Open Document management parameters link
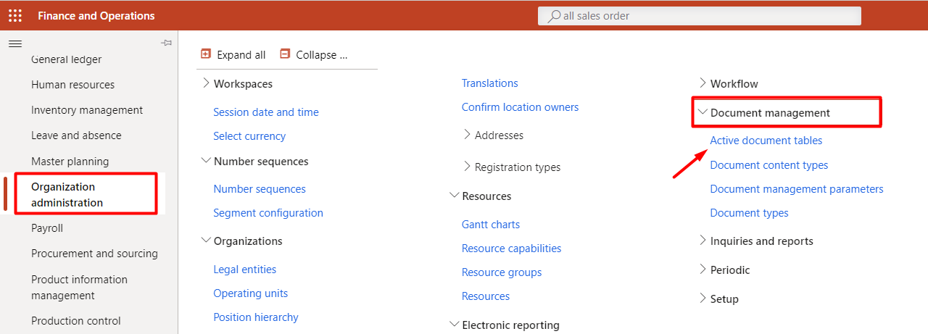This screenshot has width=928, height=334. 797,189
